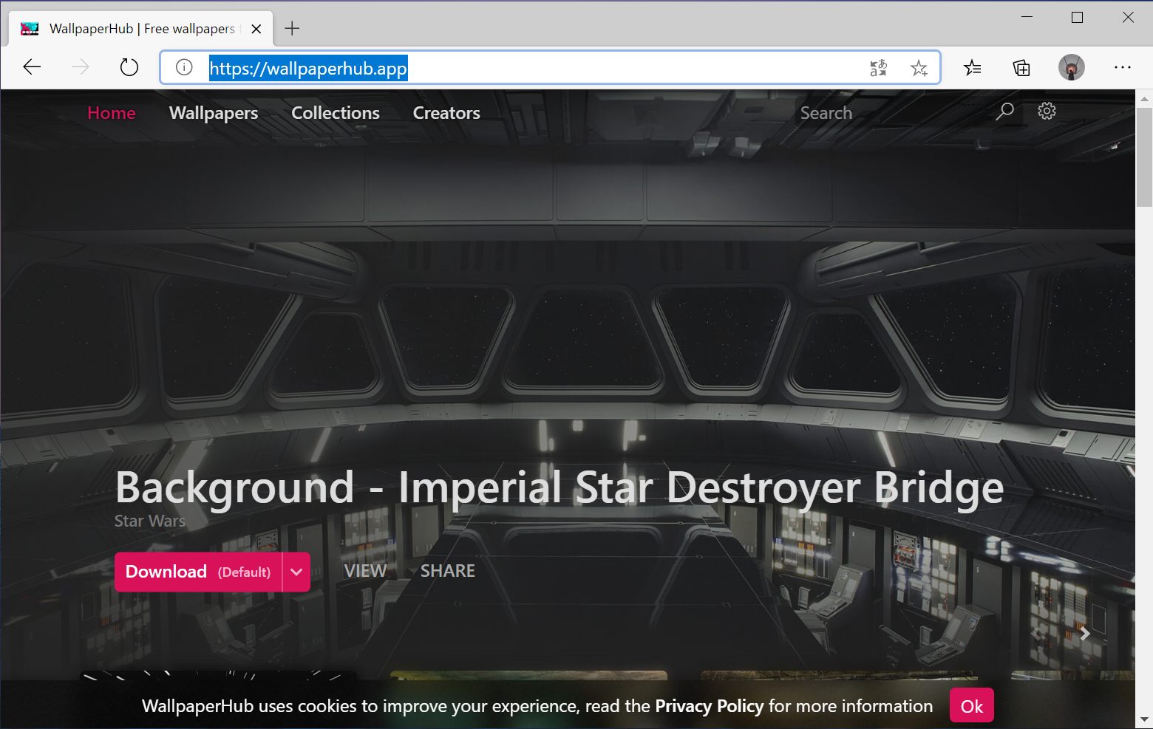Open the Wallpapers navigation item
The width and height of the screenshot is (1153, 729).
click(214, 113)
